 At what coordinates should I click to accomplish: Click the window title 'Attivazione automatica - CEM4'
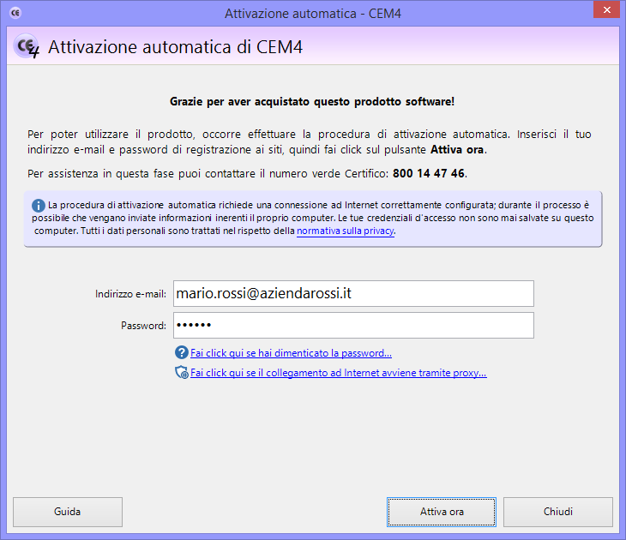point(313,14)
